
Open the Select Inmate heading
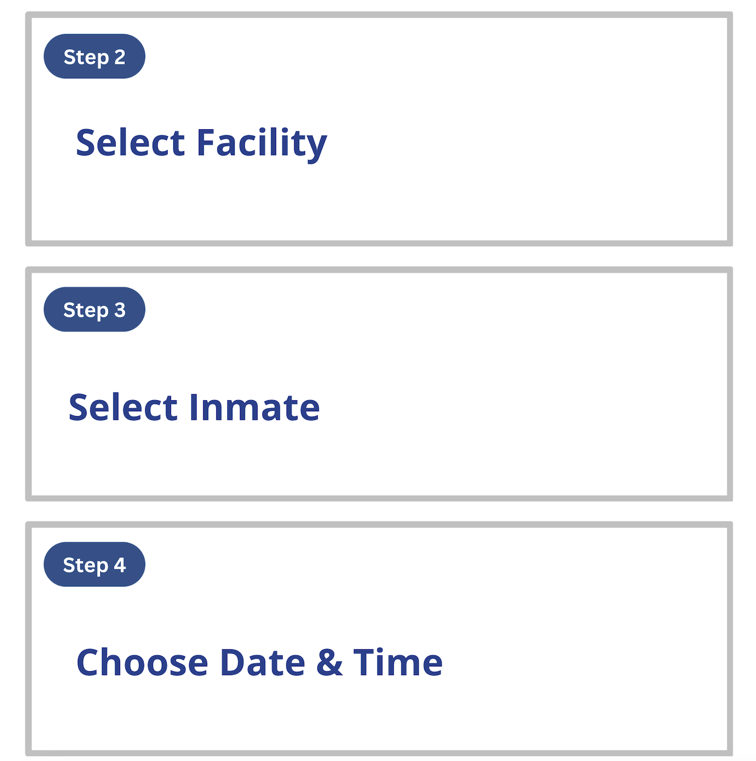(x=194, y=407)
